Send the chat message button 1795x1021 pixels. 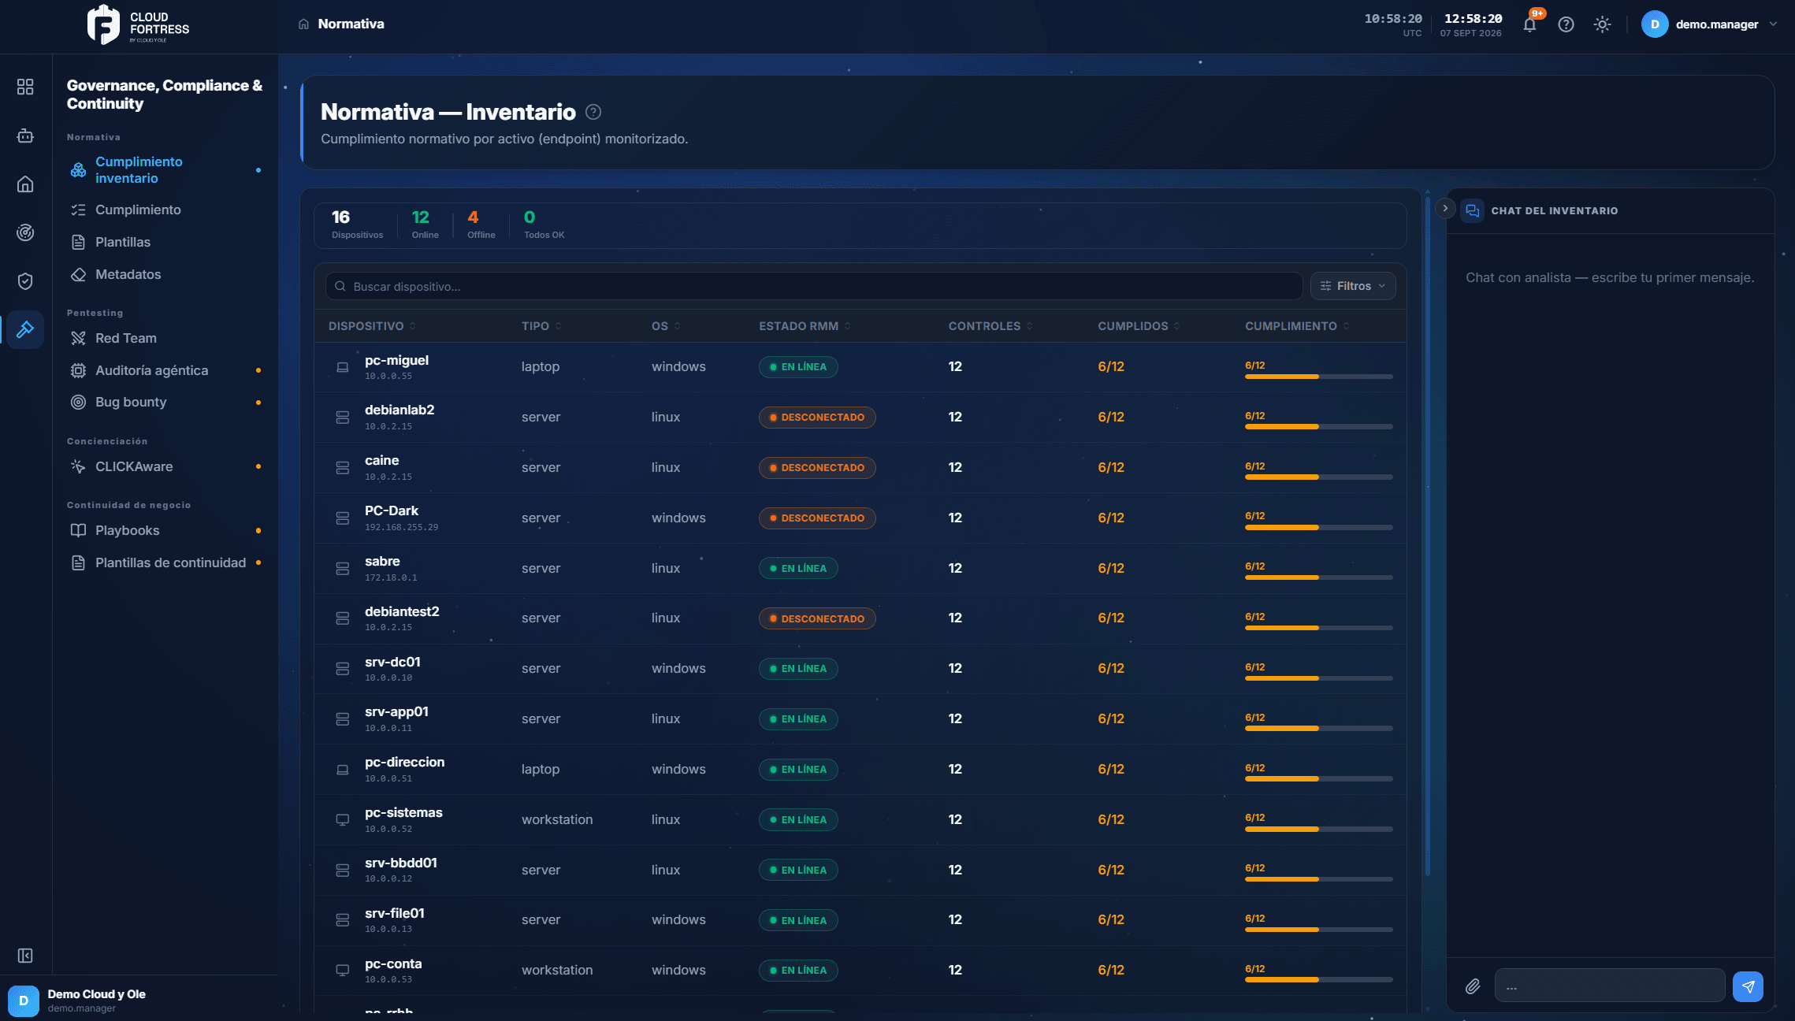1748,986
